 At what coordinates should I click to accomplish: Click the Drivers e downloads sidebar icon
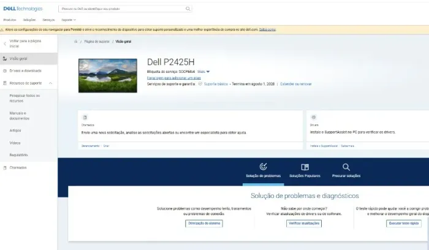[5, 71]
